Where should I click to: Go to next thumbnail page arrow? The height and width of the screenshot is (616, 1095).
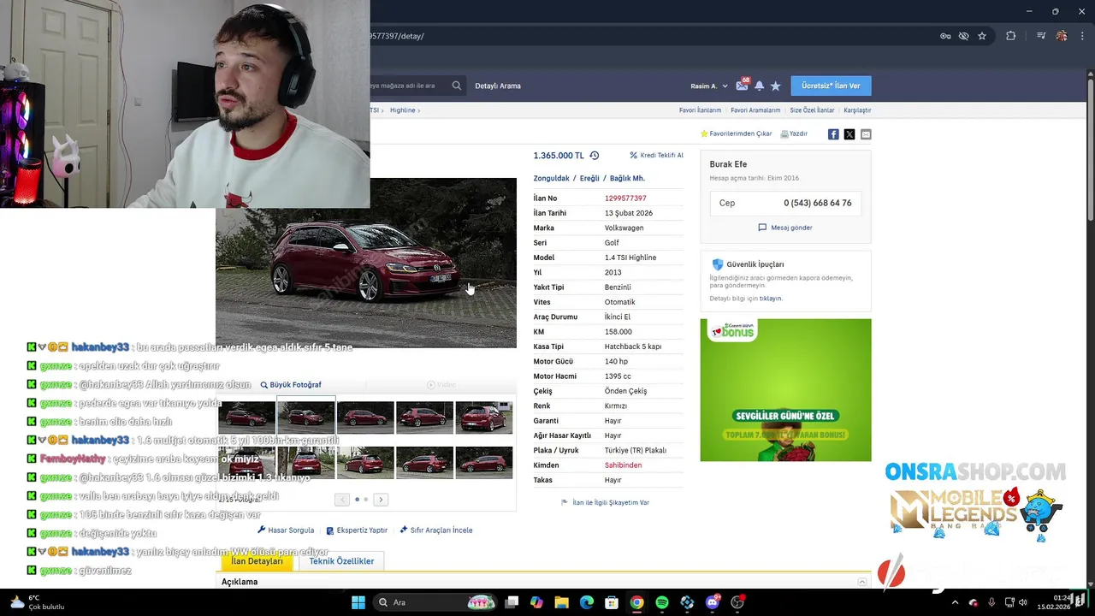coord(382,499)
